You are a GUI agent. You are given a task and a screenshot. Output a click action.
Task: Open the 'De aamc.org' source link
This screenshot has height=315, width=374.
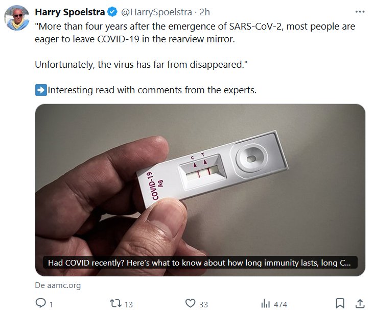(58, 285)
